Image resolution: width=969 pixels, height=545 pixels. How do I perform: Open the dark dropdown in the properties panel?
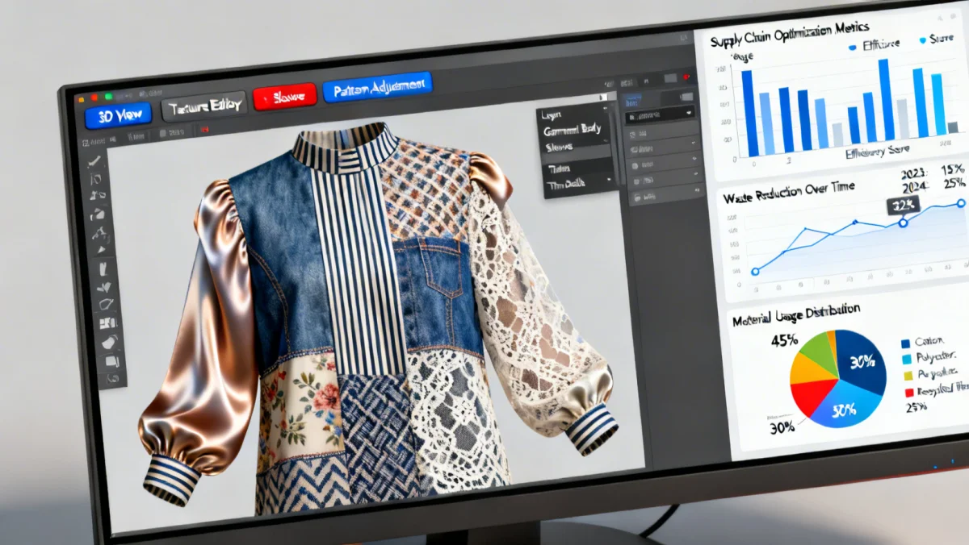(660, 114)
